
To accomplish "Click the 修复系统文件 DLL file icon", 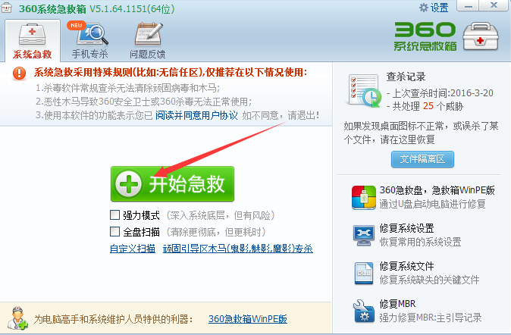I will (364, 273).
